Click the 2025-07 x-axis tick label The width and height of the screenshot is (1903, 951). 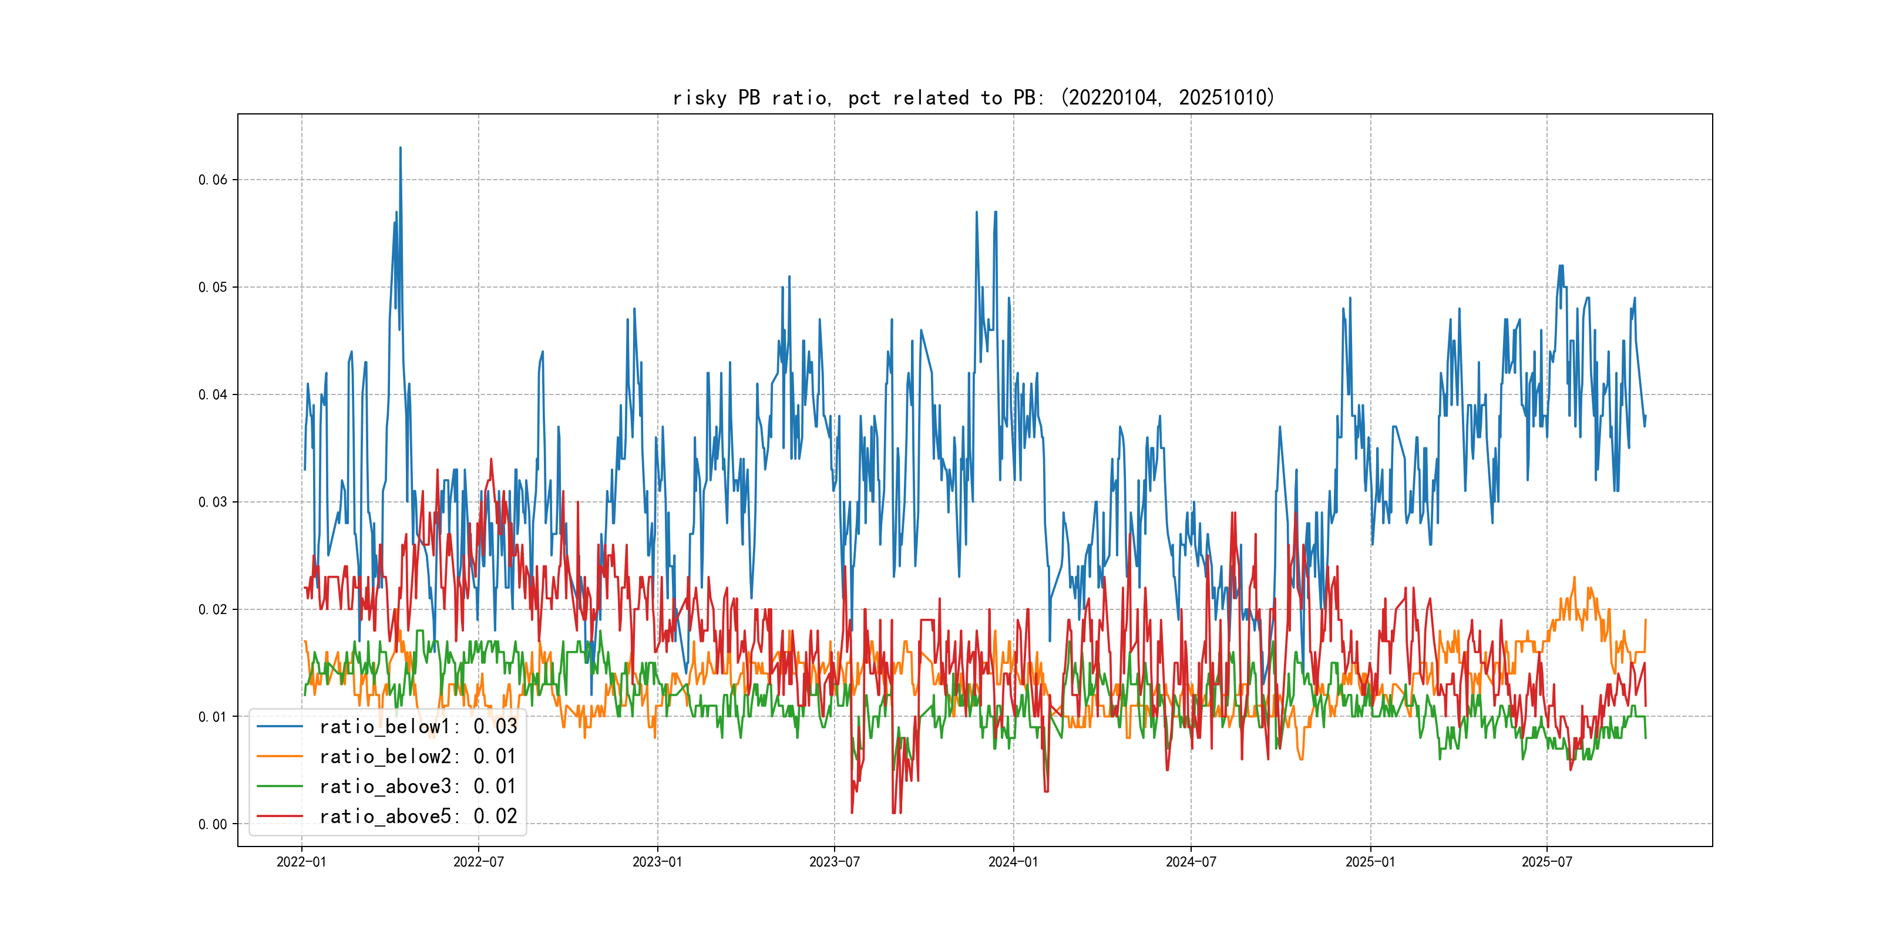click(1547, 862)
